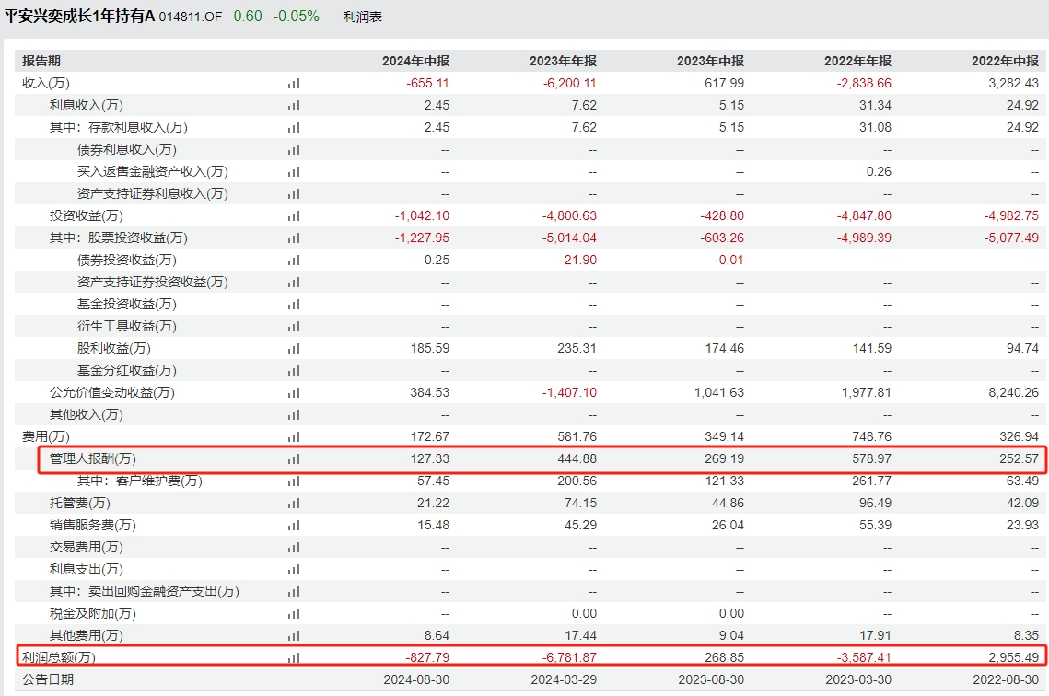Click the -655.11 income value
1049x696 pixels.
[427, 83]
